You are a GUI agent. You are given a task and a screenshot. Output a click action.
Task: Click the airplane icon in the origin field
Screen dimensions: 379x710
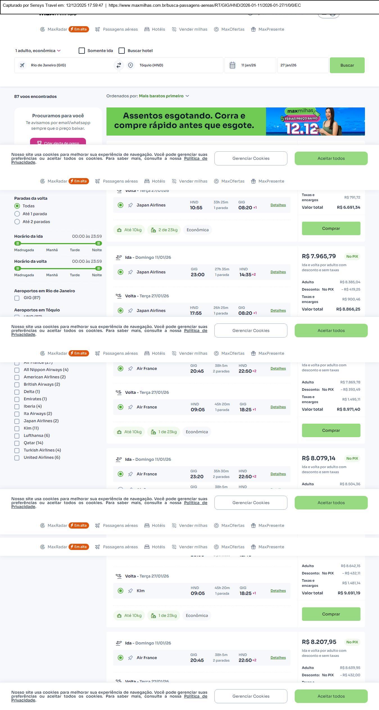click(22, 65)
